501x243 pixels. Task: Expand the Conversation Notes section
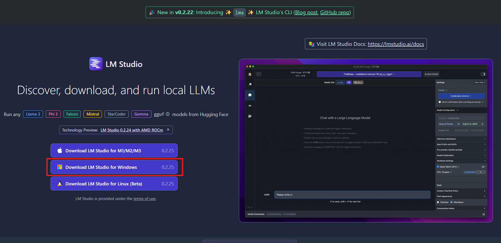coord(461,208)
